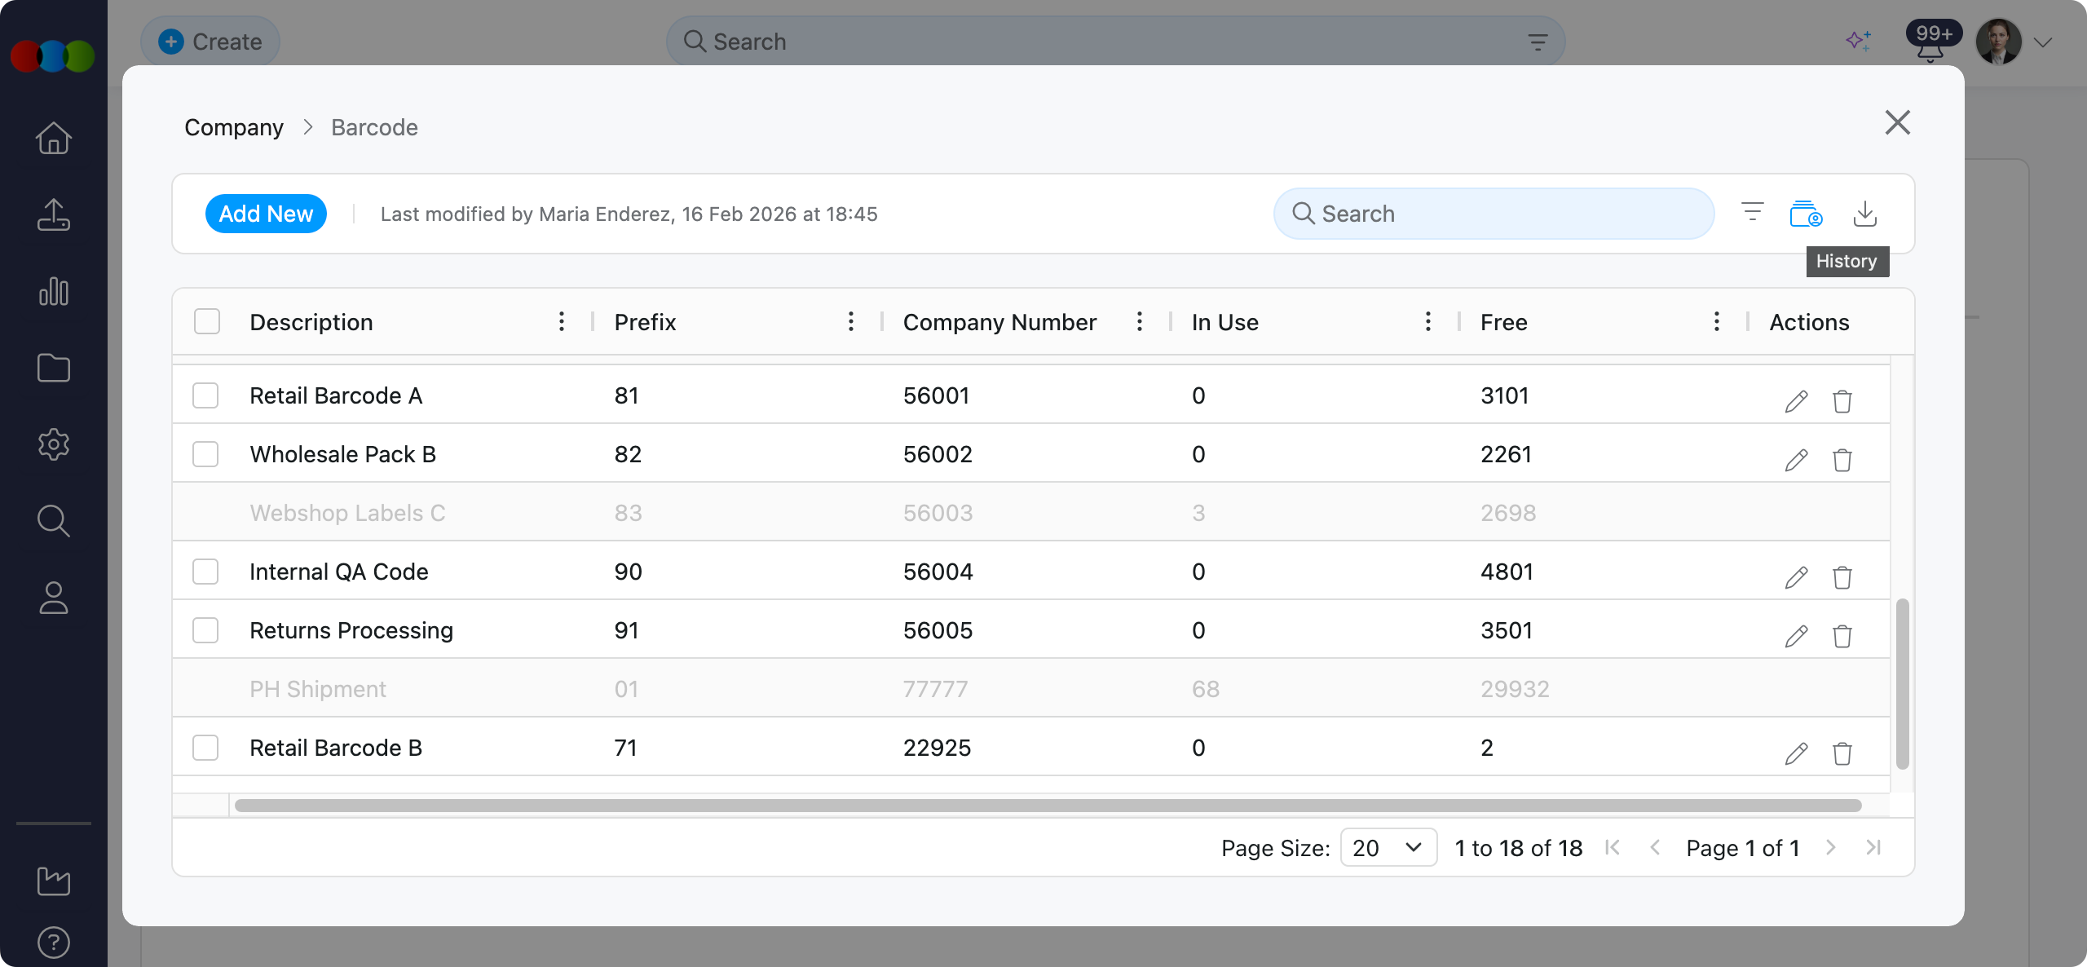Open the History icon in toolbar
Viewport: 2087px width, 967px height.
tap(1806, 214)
